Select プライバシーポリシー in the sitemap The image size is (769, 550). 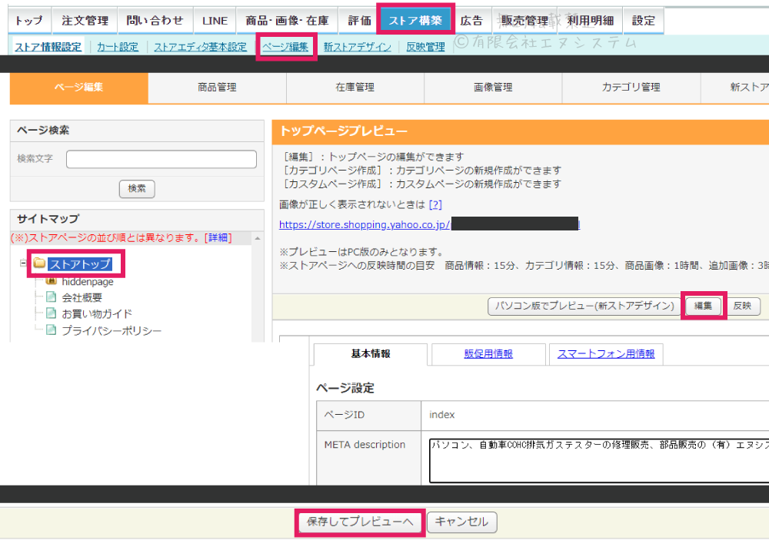112,330
